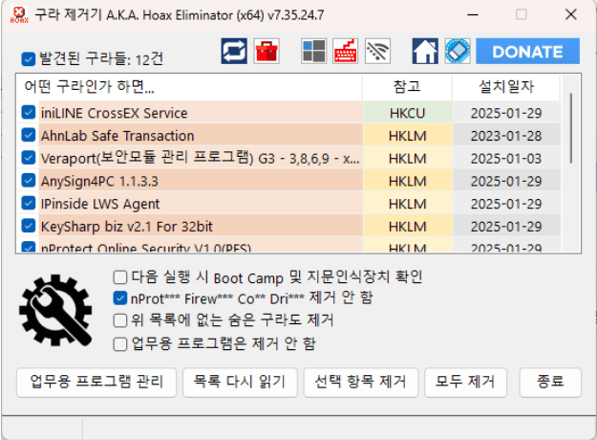Image resolution: width=597 pixels, height=440 pixels.
Task: Toggle the '발견된 구라들' select-all checkbox
Action: coord(28,58)
